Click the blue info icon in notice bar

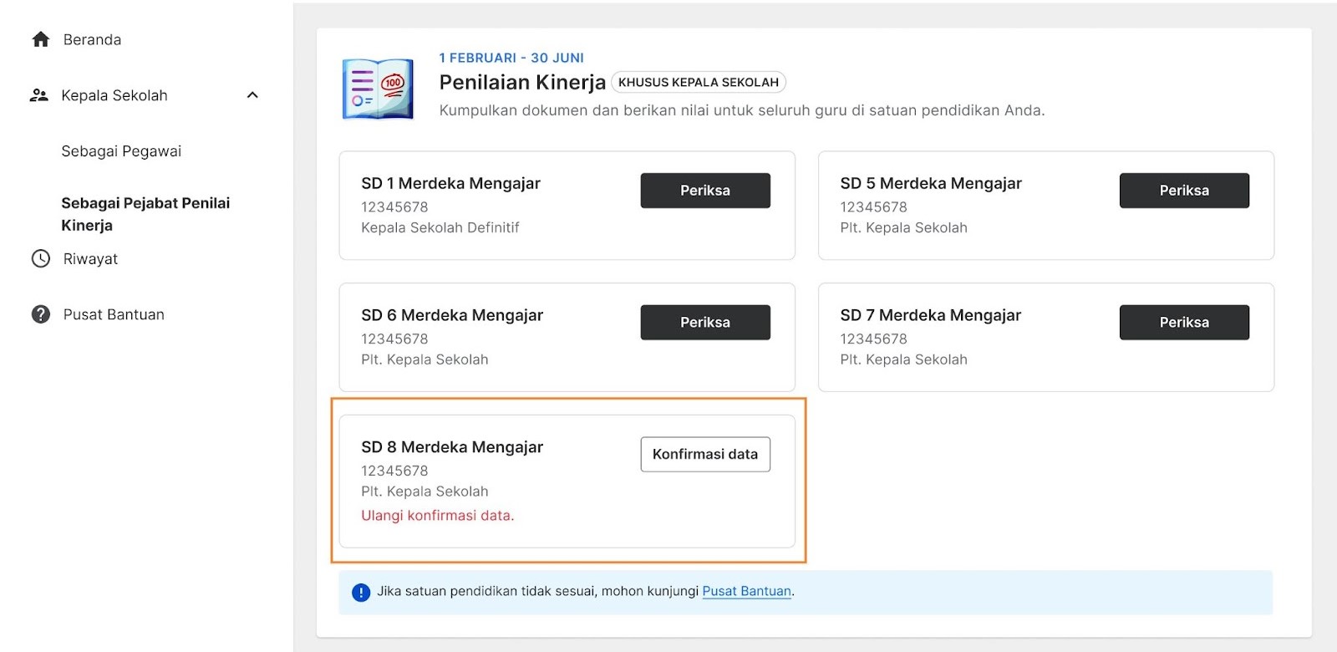click(361, 593)
